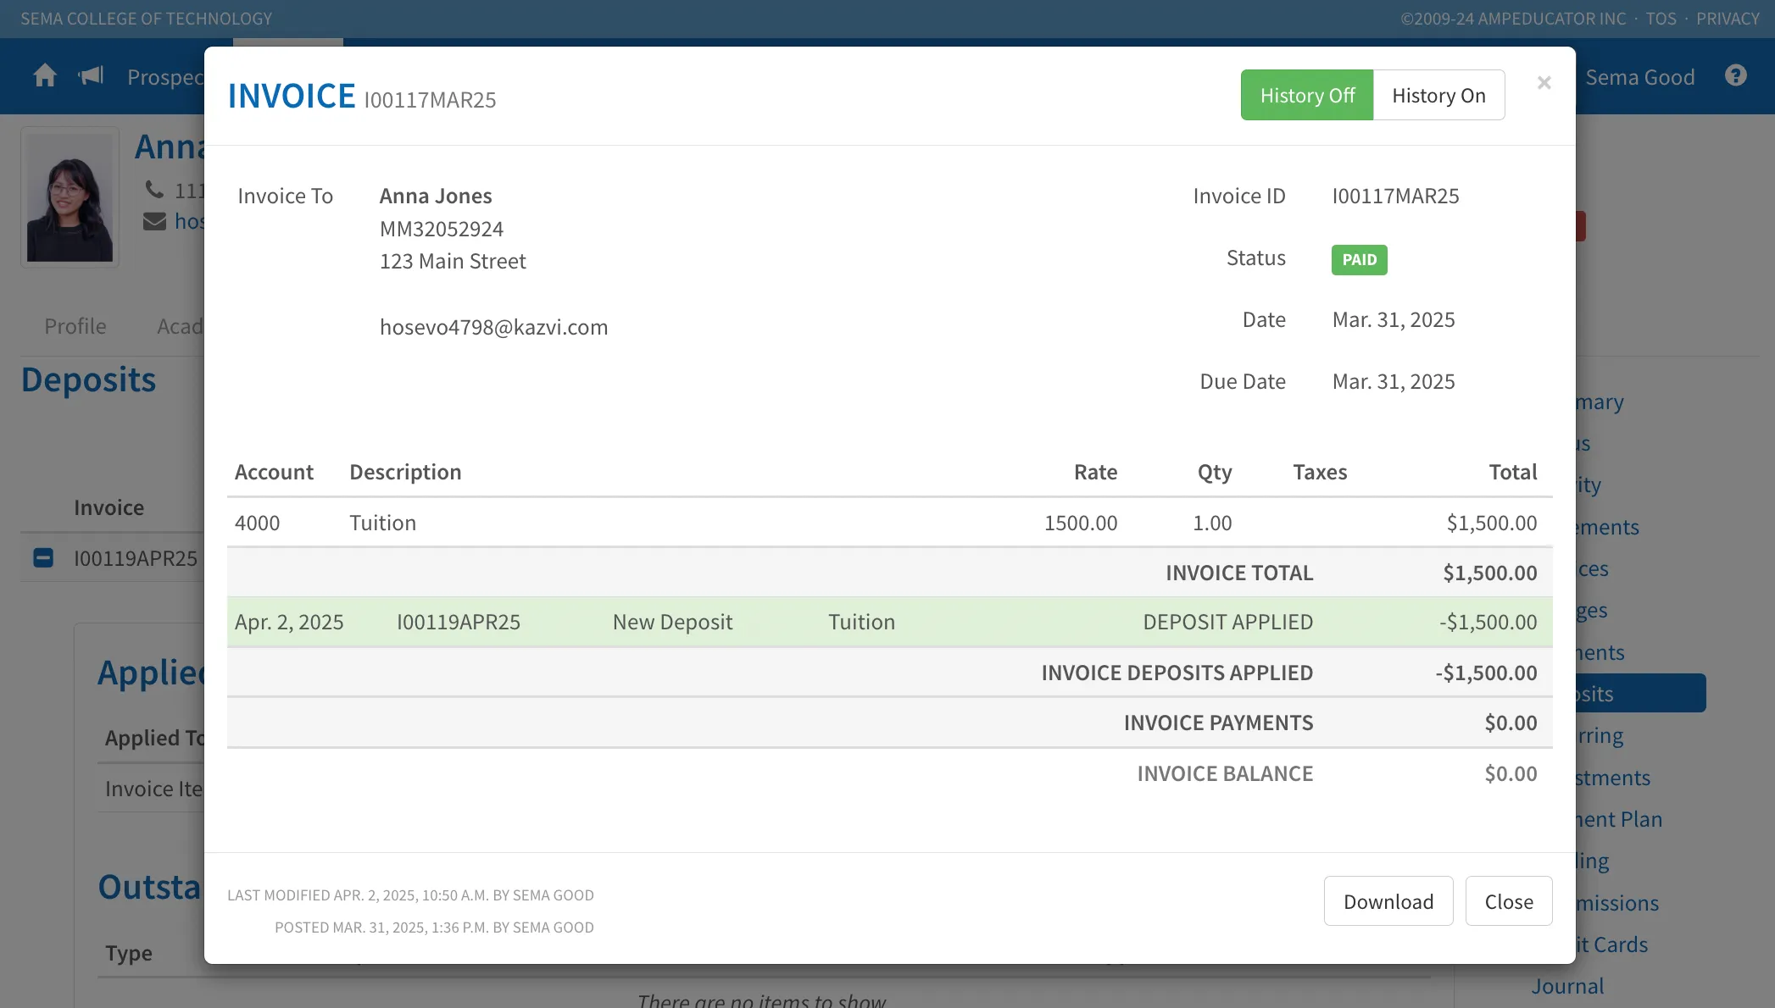Click Anna's profile photo thumbnail

70,197
